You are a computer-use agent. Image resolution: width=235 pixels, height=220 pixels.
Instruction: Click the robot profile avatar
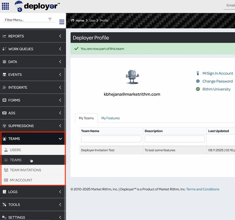pyautogui.click(x=132, y=77)
